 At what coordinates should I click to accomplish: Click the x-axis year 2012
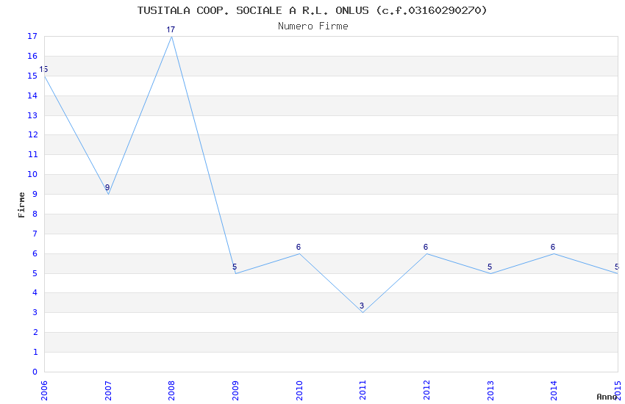426,390
